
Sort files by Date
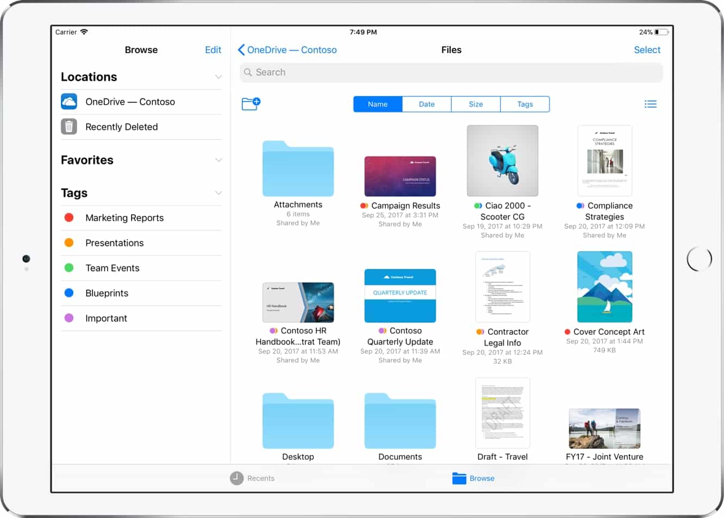(x=427, y=104)
